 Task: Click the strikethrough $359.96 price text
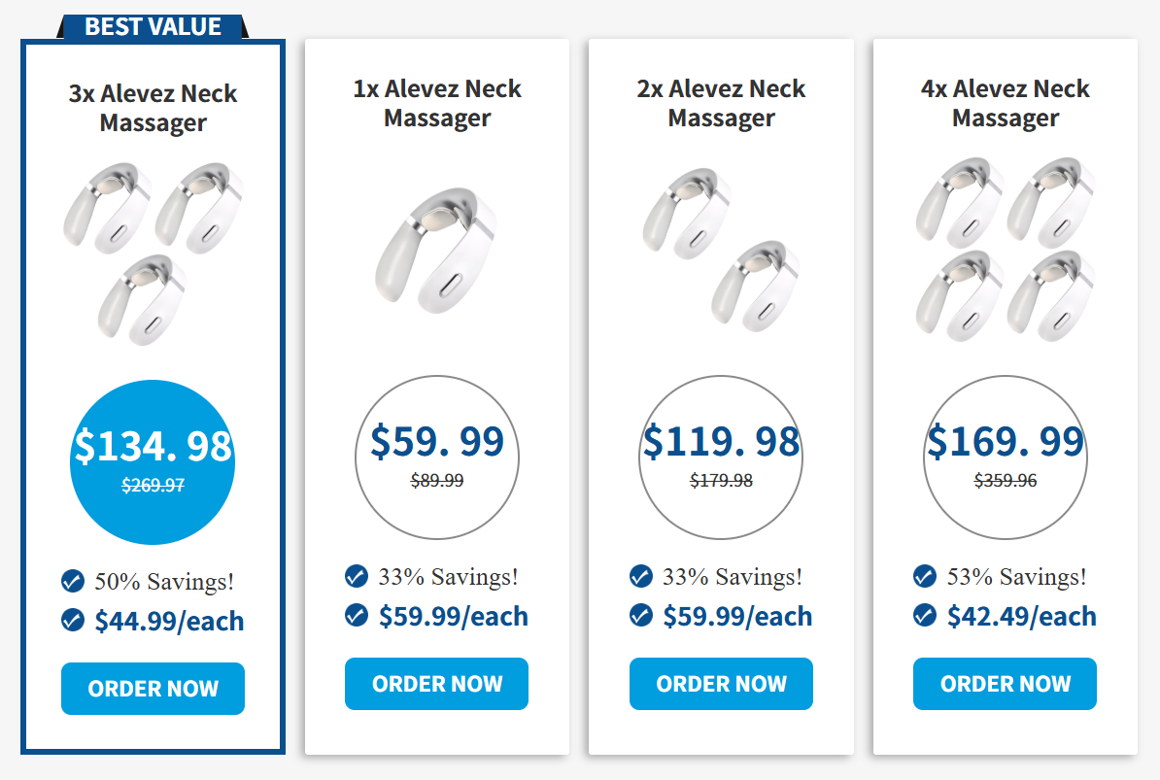tap(1005, 480)
